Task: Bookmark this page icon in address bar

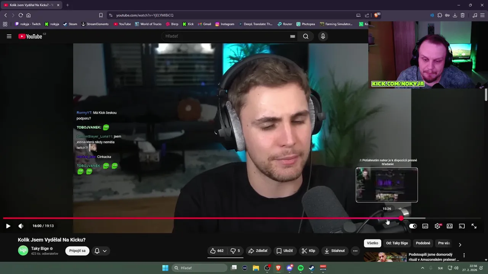Action: tap(101, 15)
